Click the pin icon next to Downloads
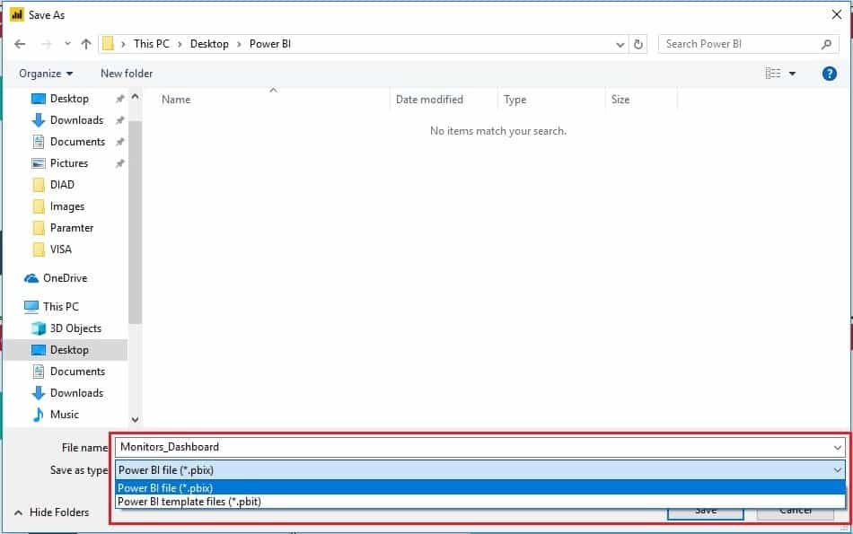Screen dimensions: 853x534 (x=119, y=120)
